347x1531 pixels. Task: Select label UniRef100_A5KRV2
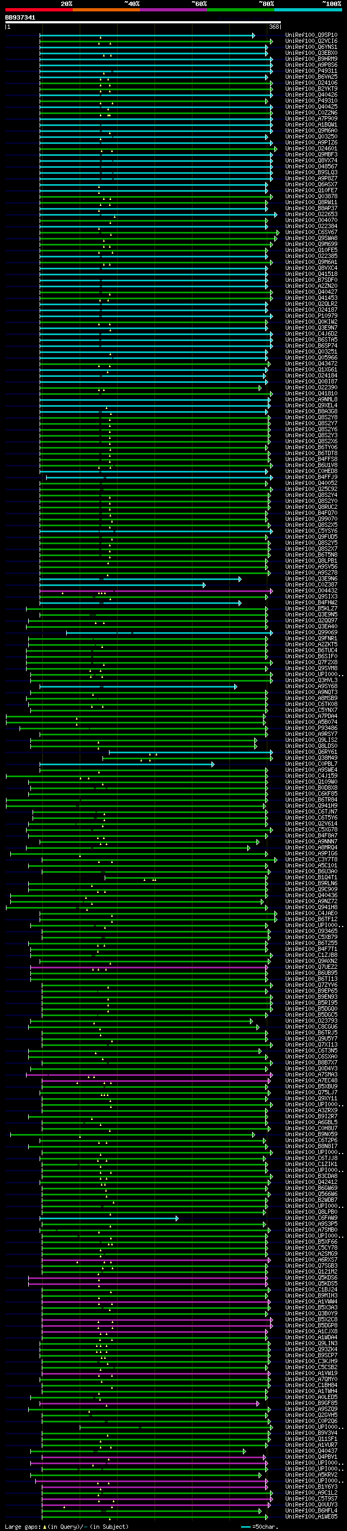coord(311,1475)
